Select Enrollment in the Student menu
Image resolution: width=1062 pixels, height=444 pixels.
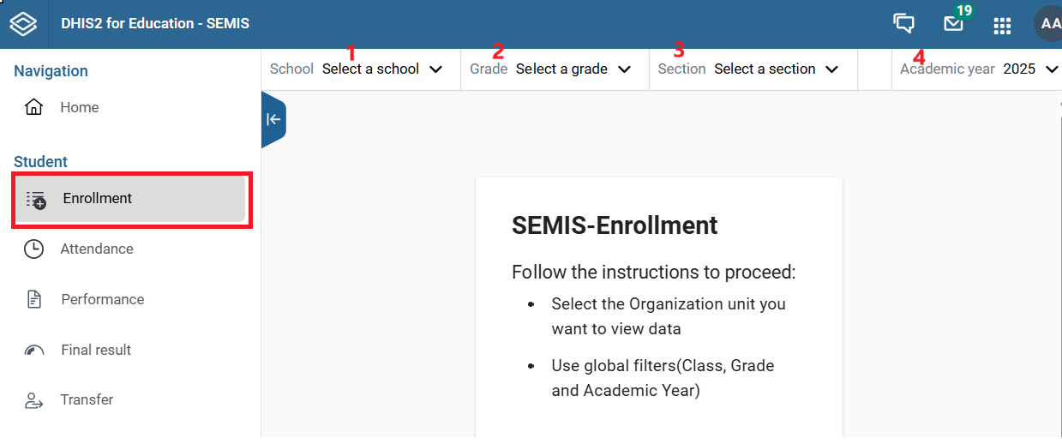coord(131,199)
